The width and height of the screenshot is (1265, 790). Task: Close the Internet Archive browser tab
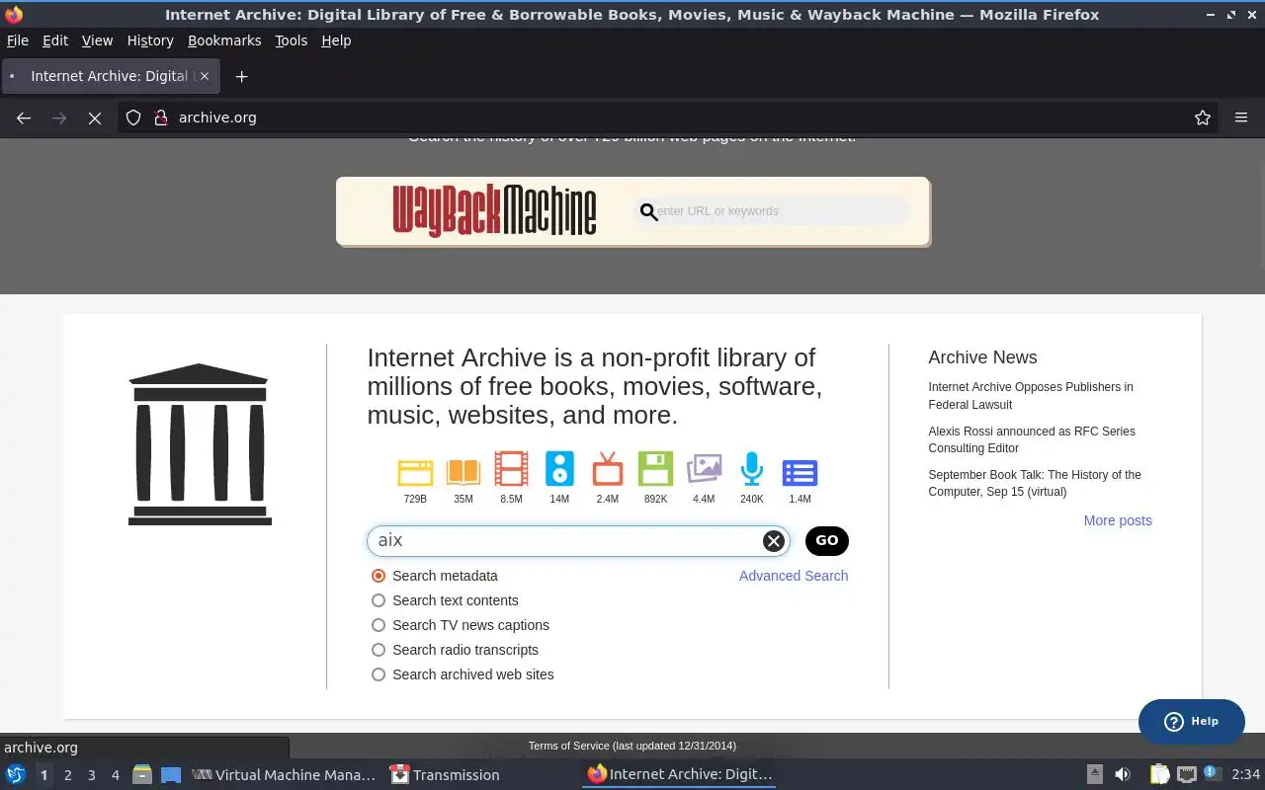coord(205,76)
